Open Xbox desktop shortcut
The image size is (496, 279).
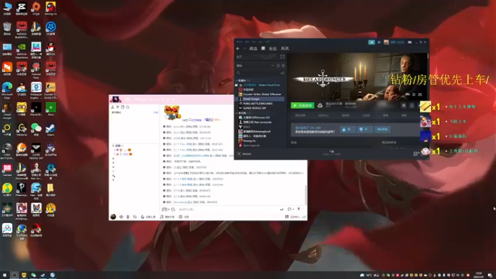[x=51, y=109]
